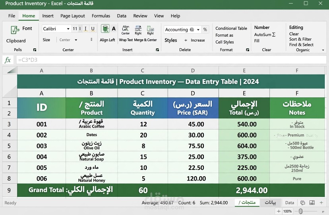Click the Olive Oil product cell
Viewport: 329px width, 215px height.
pos(91,146)
